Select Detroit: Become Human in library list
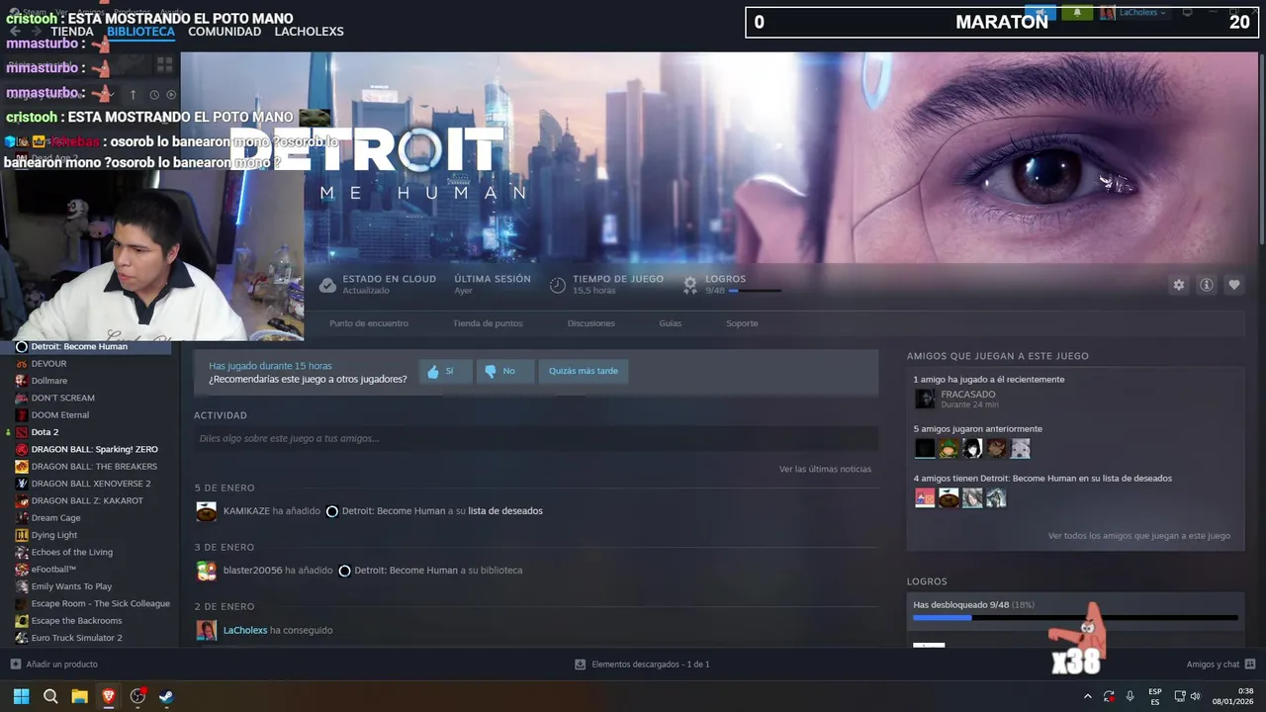The height and width of the screenshot is (712, 1266). point(87,347)
